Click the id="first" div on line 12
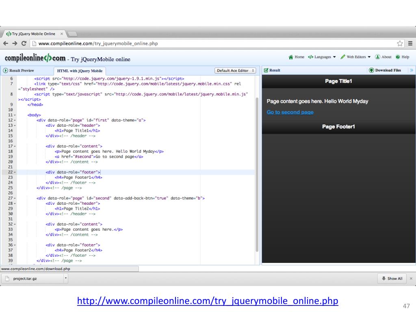Image resolution: width=416 pixels, height=312 pixels. click(x=91, y=120)
